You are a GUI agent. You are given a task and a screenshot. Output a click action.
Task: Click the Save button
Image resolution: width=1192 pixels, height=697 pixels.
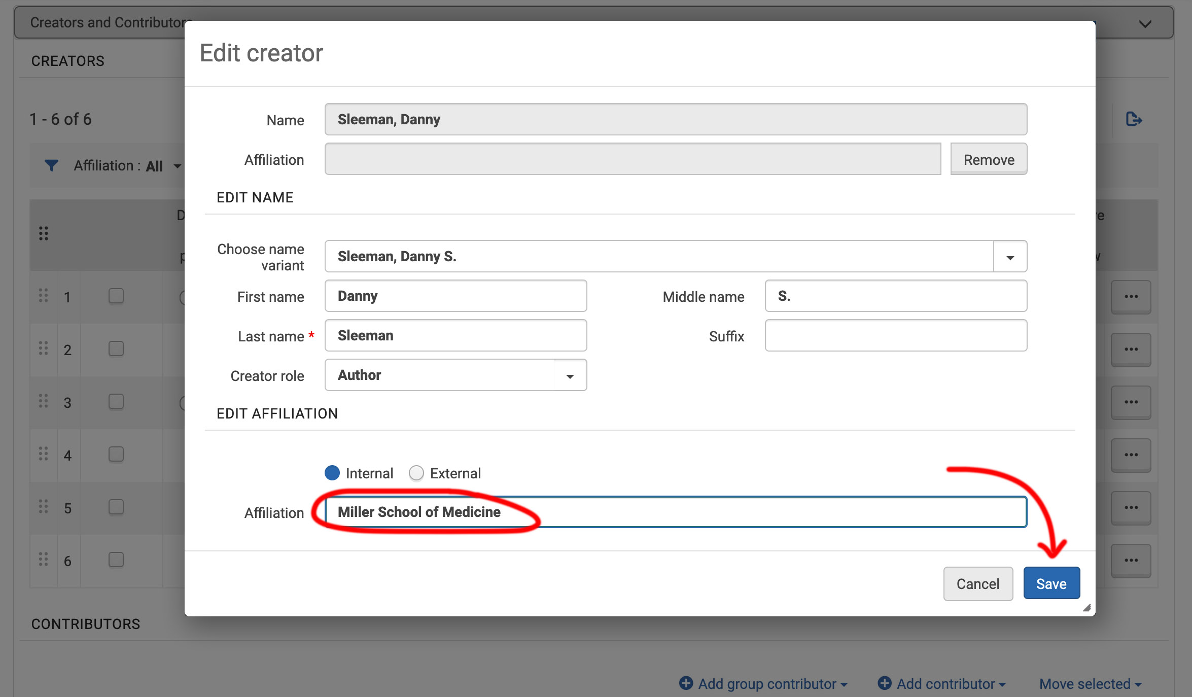[x=1051, y=584]
